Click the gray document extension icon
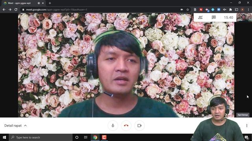 tap(195, 9)
